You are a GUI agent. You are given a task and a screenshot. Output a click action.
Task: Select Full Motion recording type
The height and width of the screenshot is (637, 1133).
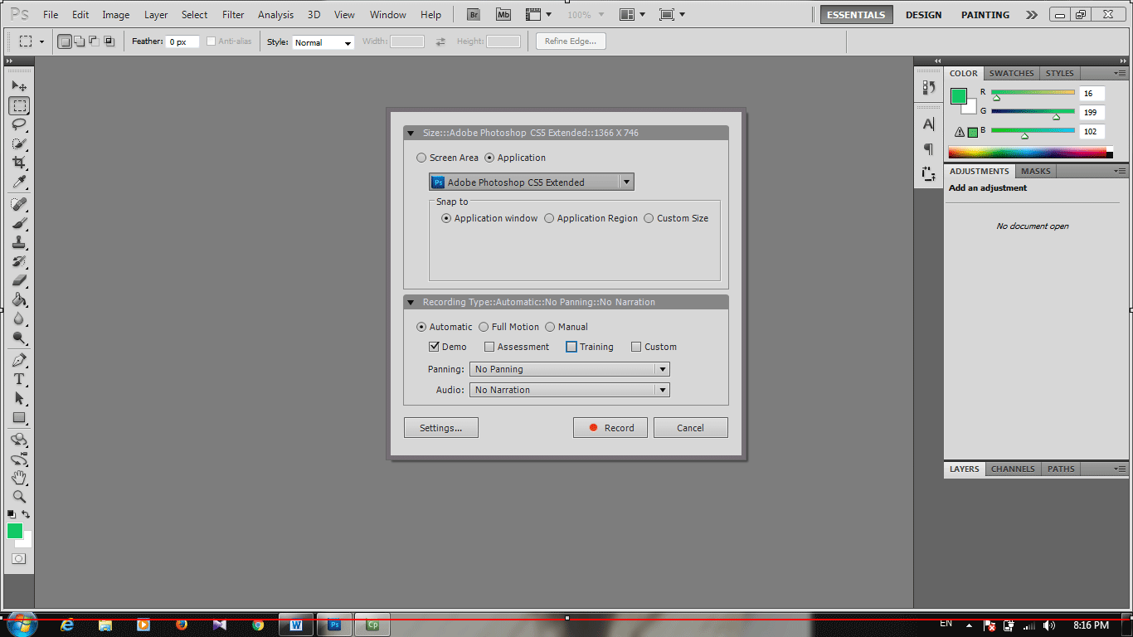(x=484, y=327)
